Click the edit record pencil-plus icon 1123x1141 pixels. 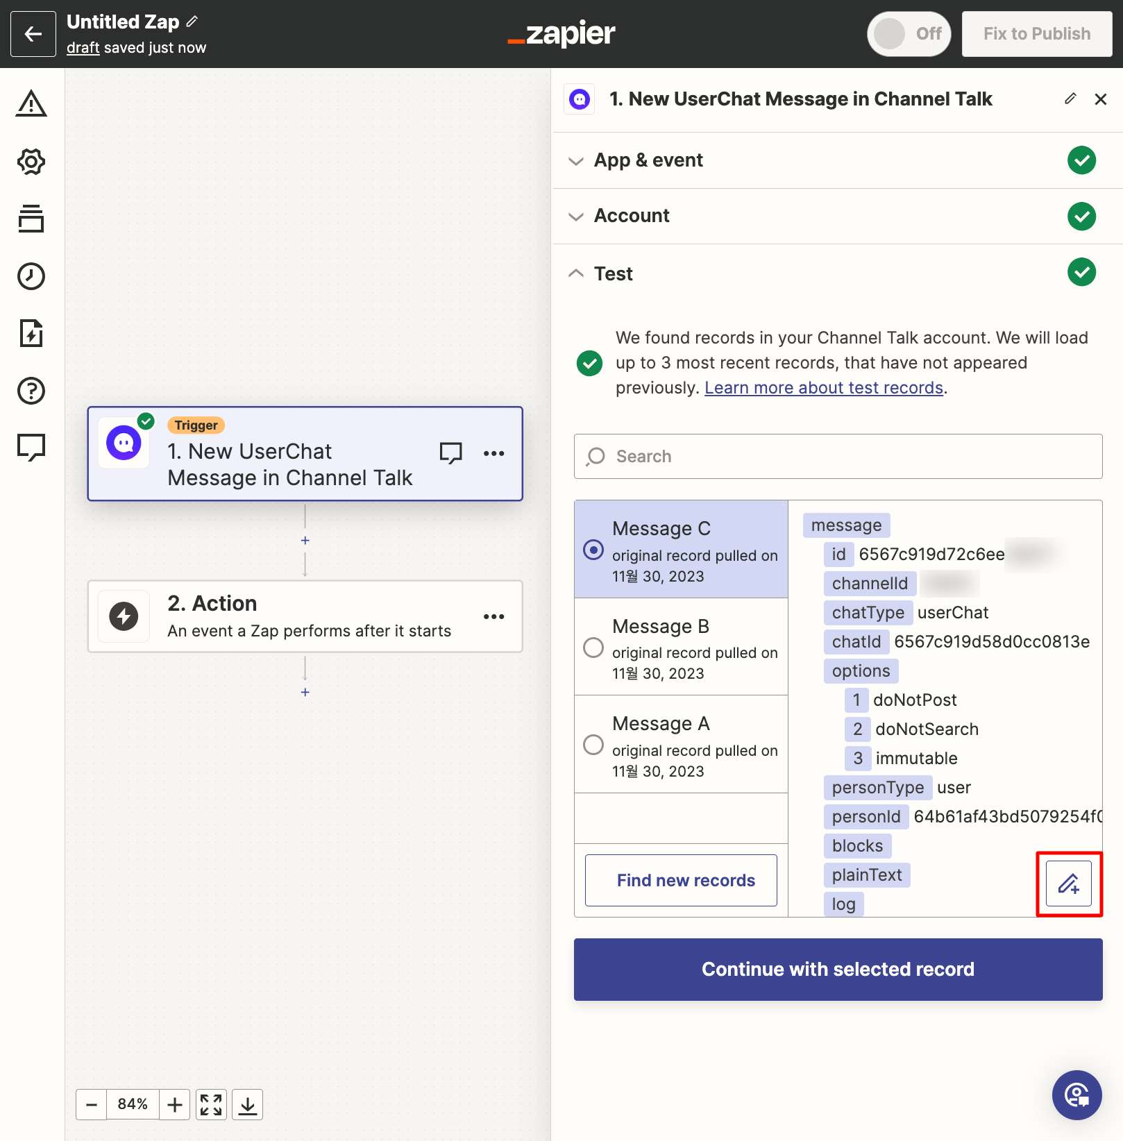(1069, 884)
